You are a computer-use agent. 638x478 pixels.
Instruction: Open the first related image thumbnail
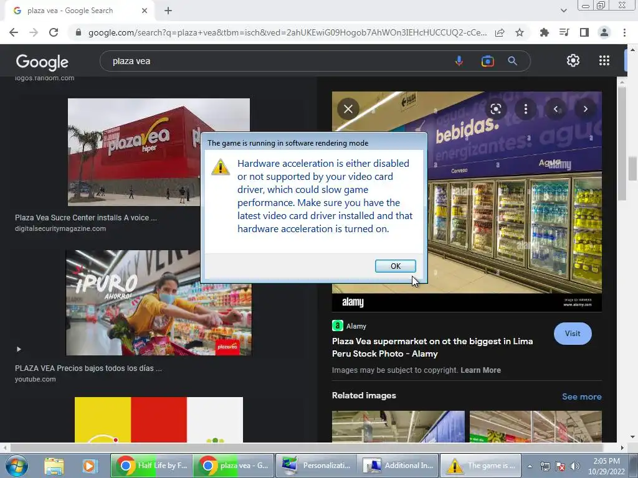[x=398, y=426]
